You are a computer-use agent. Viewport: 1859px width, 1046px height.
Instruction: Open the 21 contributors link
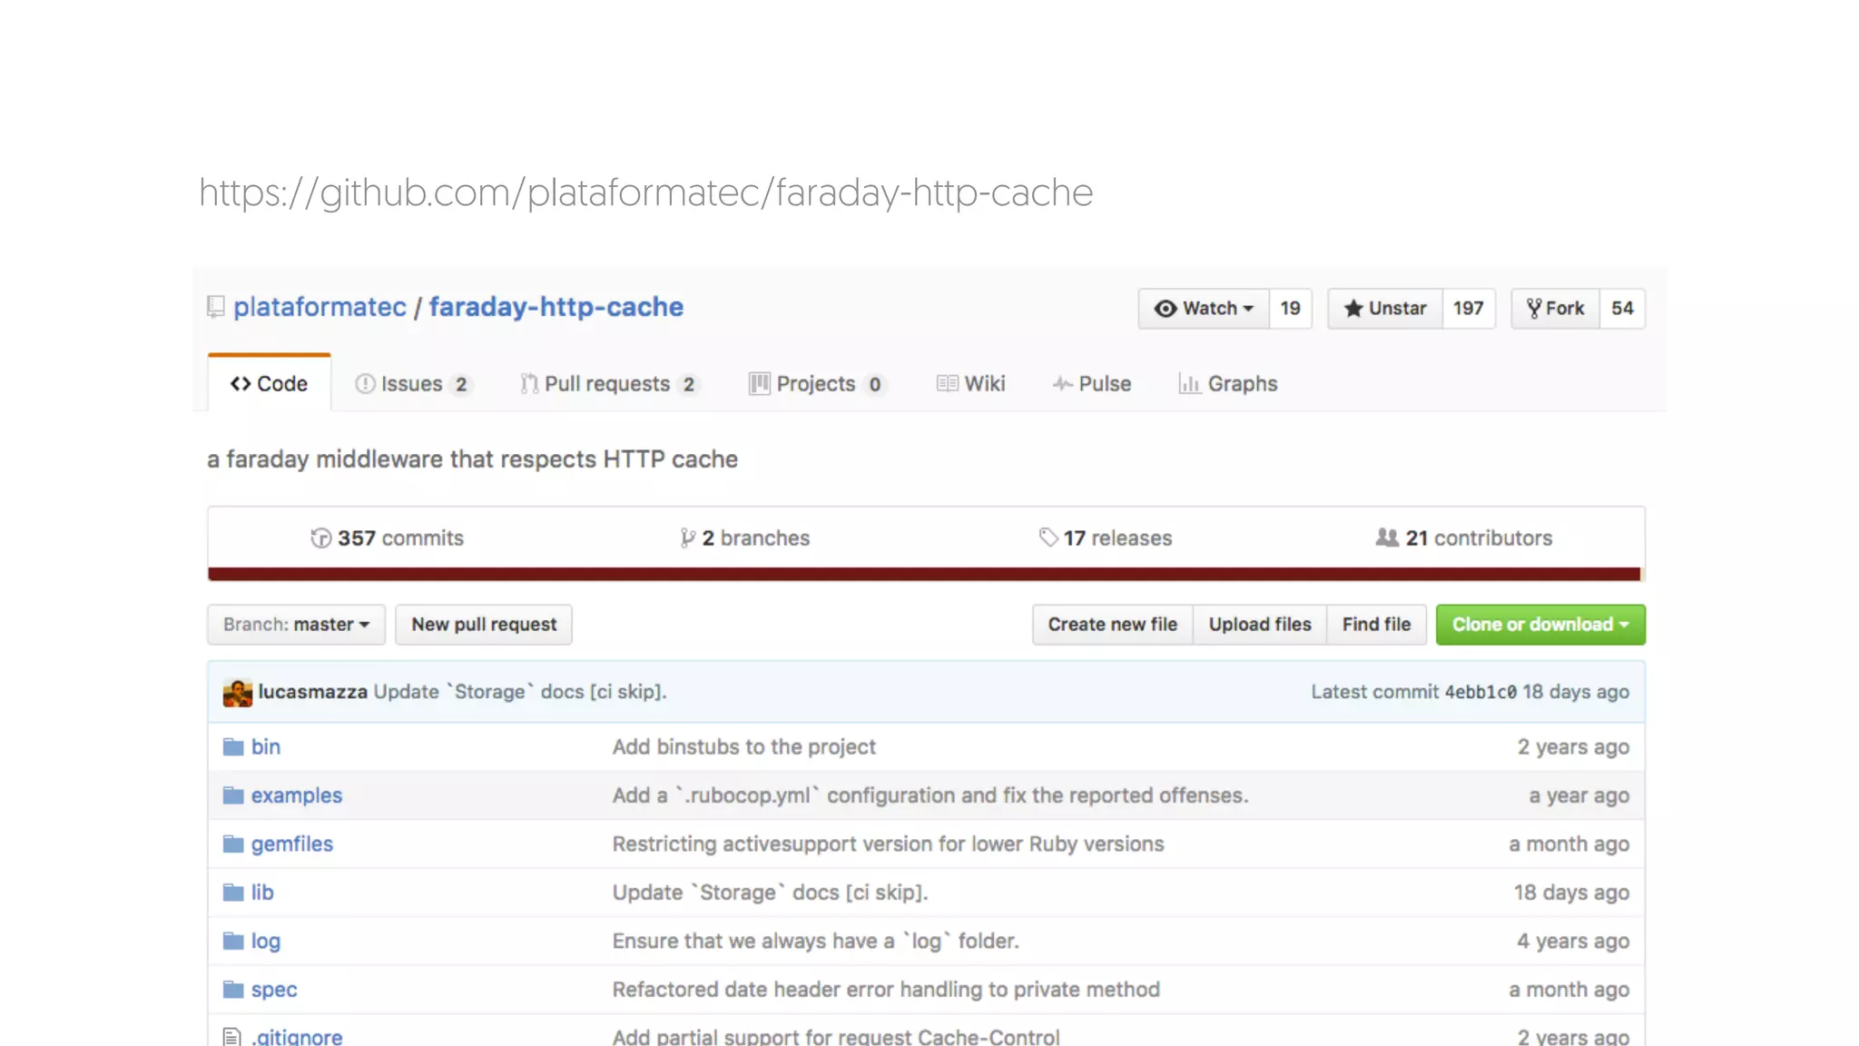(x=1464, y=538)
